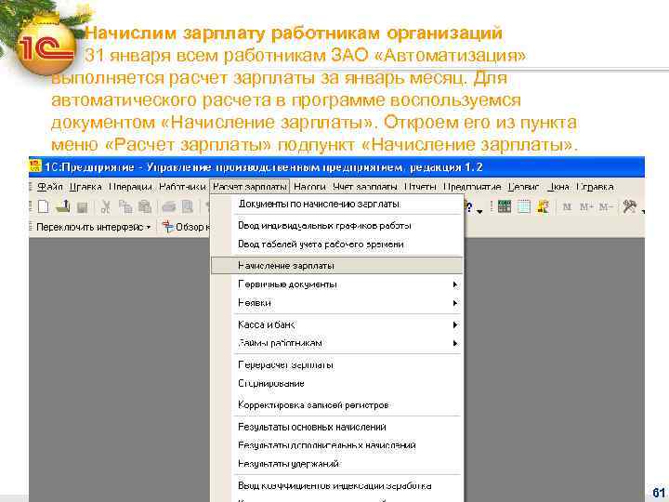This screenshot has width=669, height=502.
Task: Open Результаты дополнительных начислений
Action: point(337,445)
